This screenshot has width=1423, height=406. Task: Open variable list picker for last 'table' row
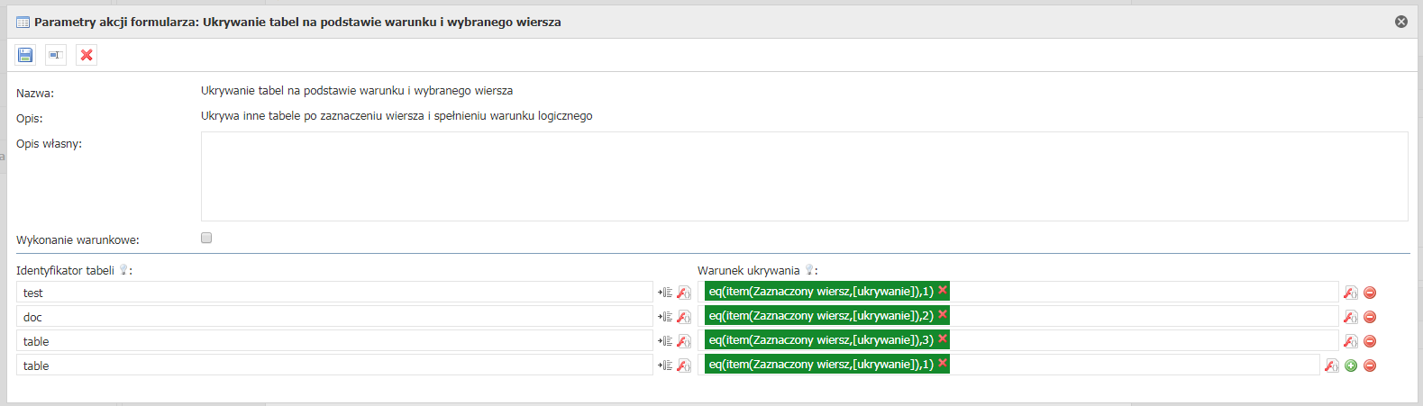click(665, 365)
